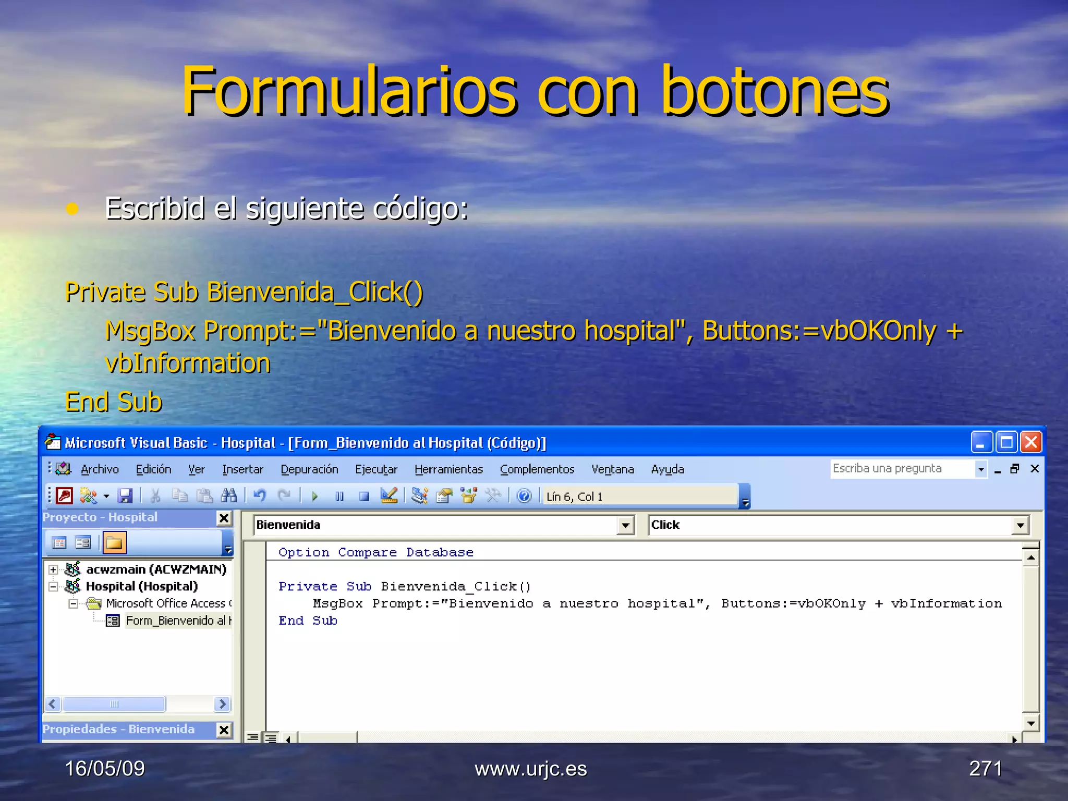Click the Cut scissors icon
This screenshot has width=1068, height=801.
pyautogui.click(x=155, y=495)
